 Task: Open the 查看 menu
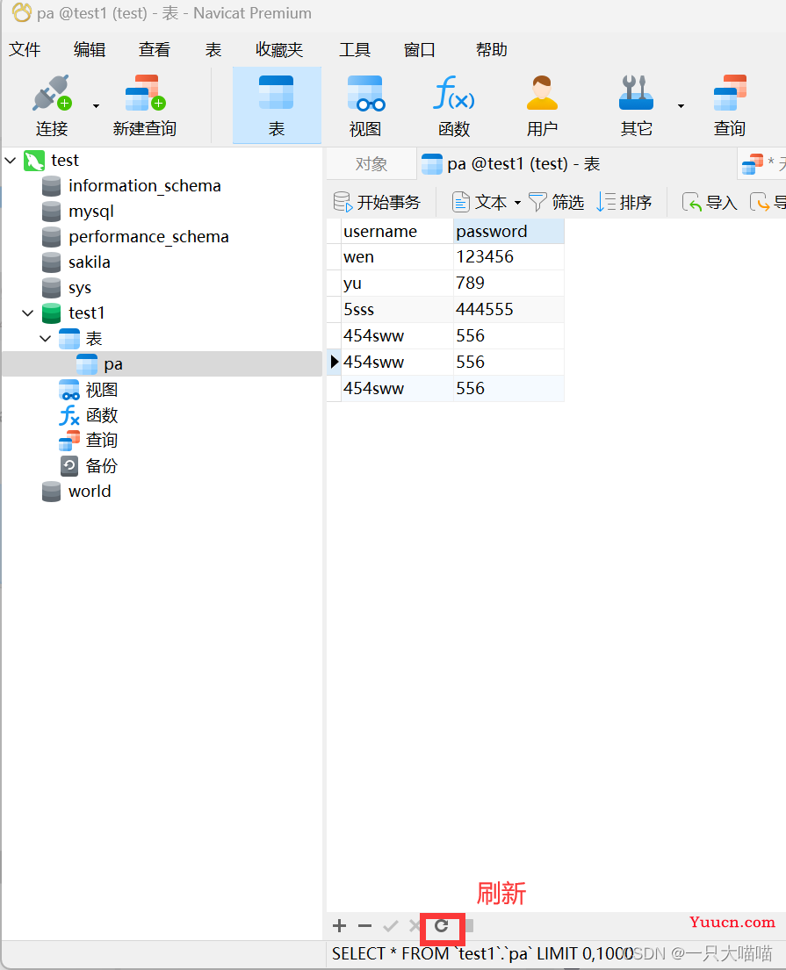154,49
